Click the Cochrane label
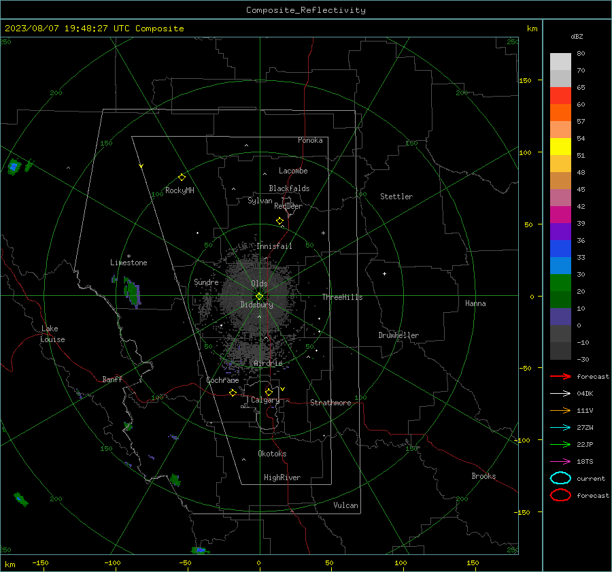This screenshot has width=612, height=572. tap(222, 380)
